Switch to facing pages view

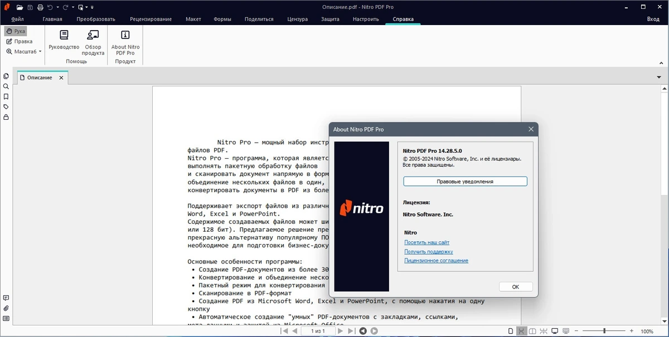tap(532, 331)
